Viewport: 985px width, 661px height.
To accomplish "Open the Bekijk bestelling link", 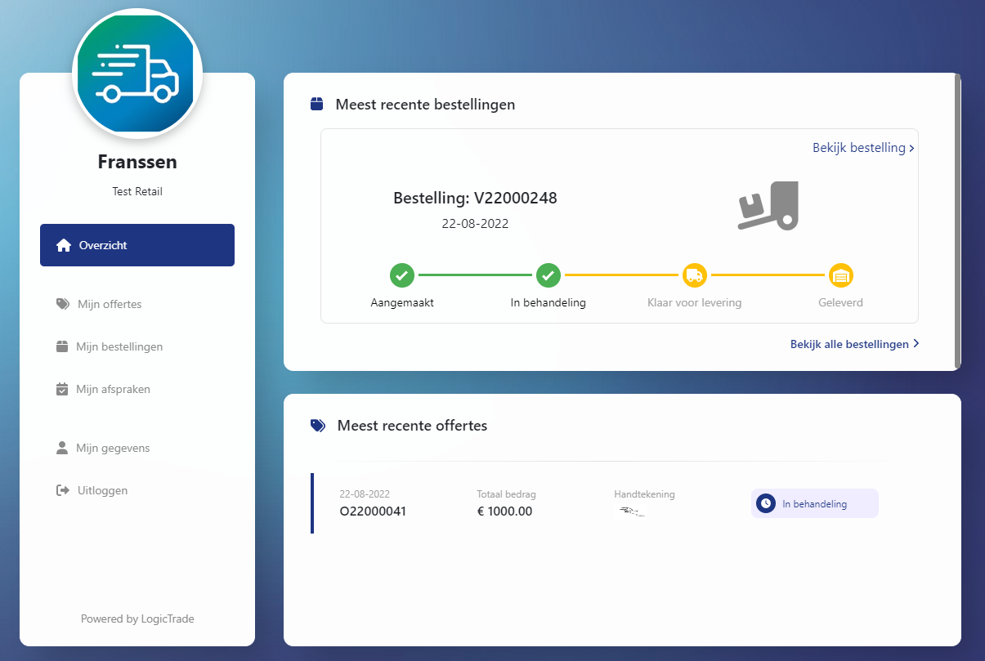I will pyautogui.click(x=859, y=148).
